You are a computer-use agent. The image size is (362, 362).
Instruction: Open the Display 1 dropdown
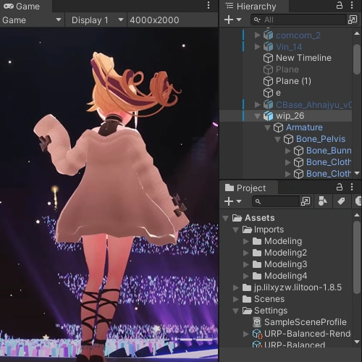[96, 20]
